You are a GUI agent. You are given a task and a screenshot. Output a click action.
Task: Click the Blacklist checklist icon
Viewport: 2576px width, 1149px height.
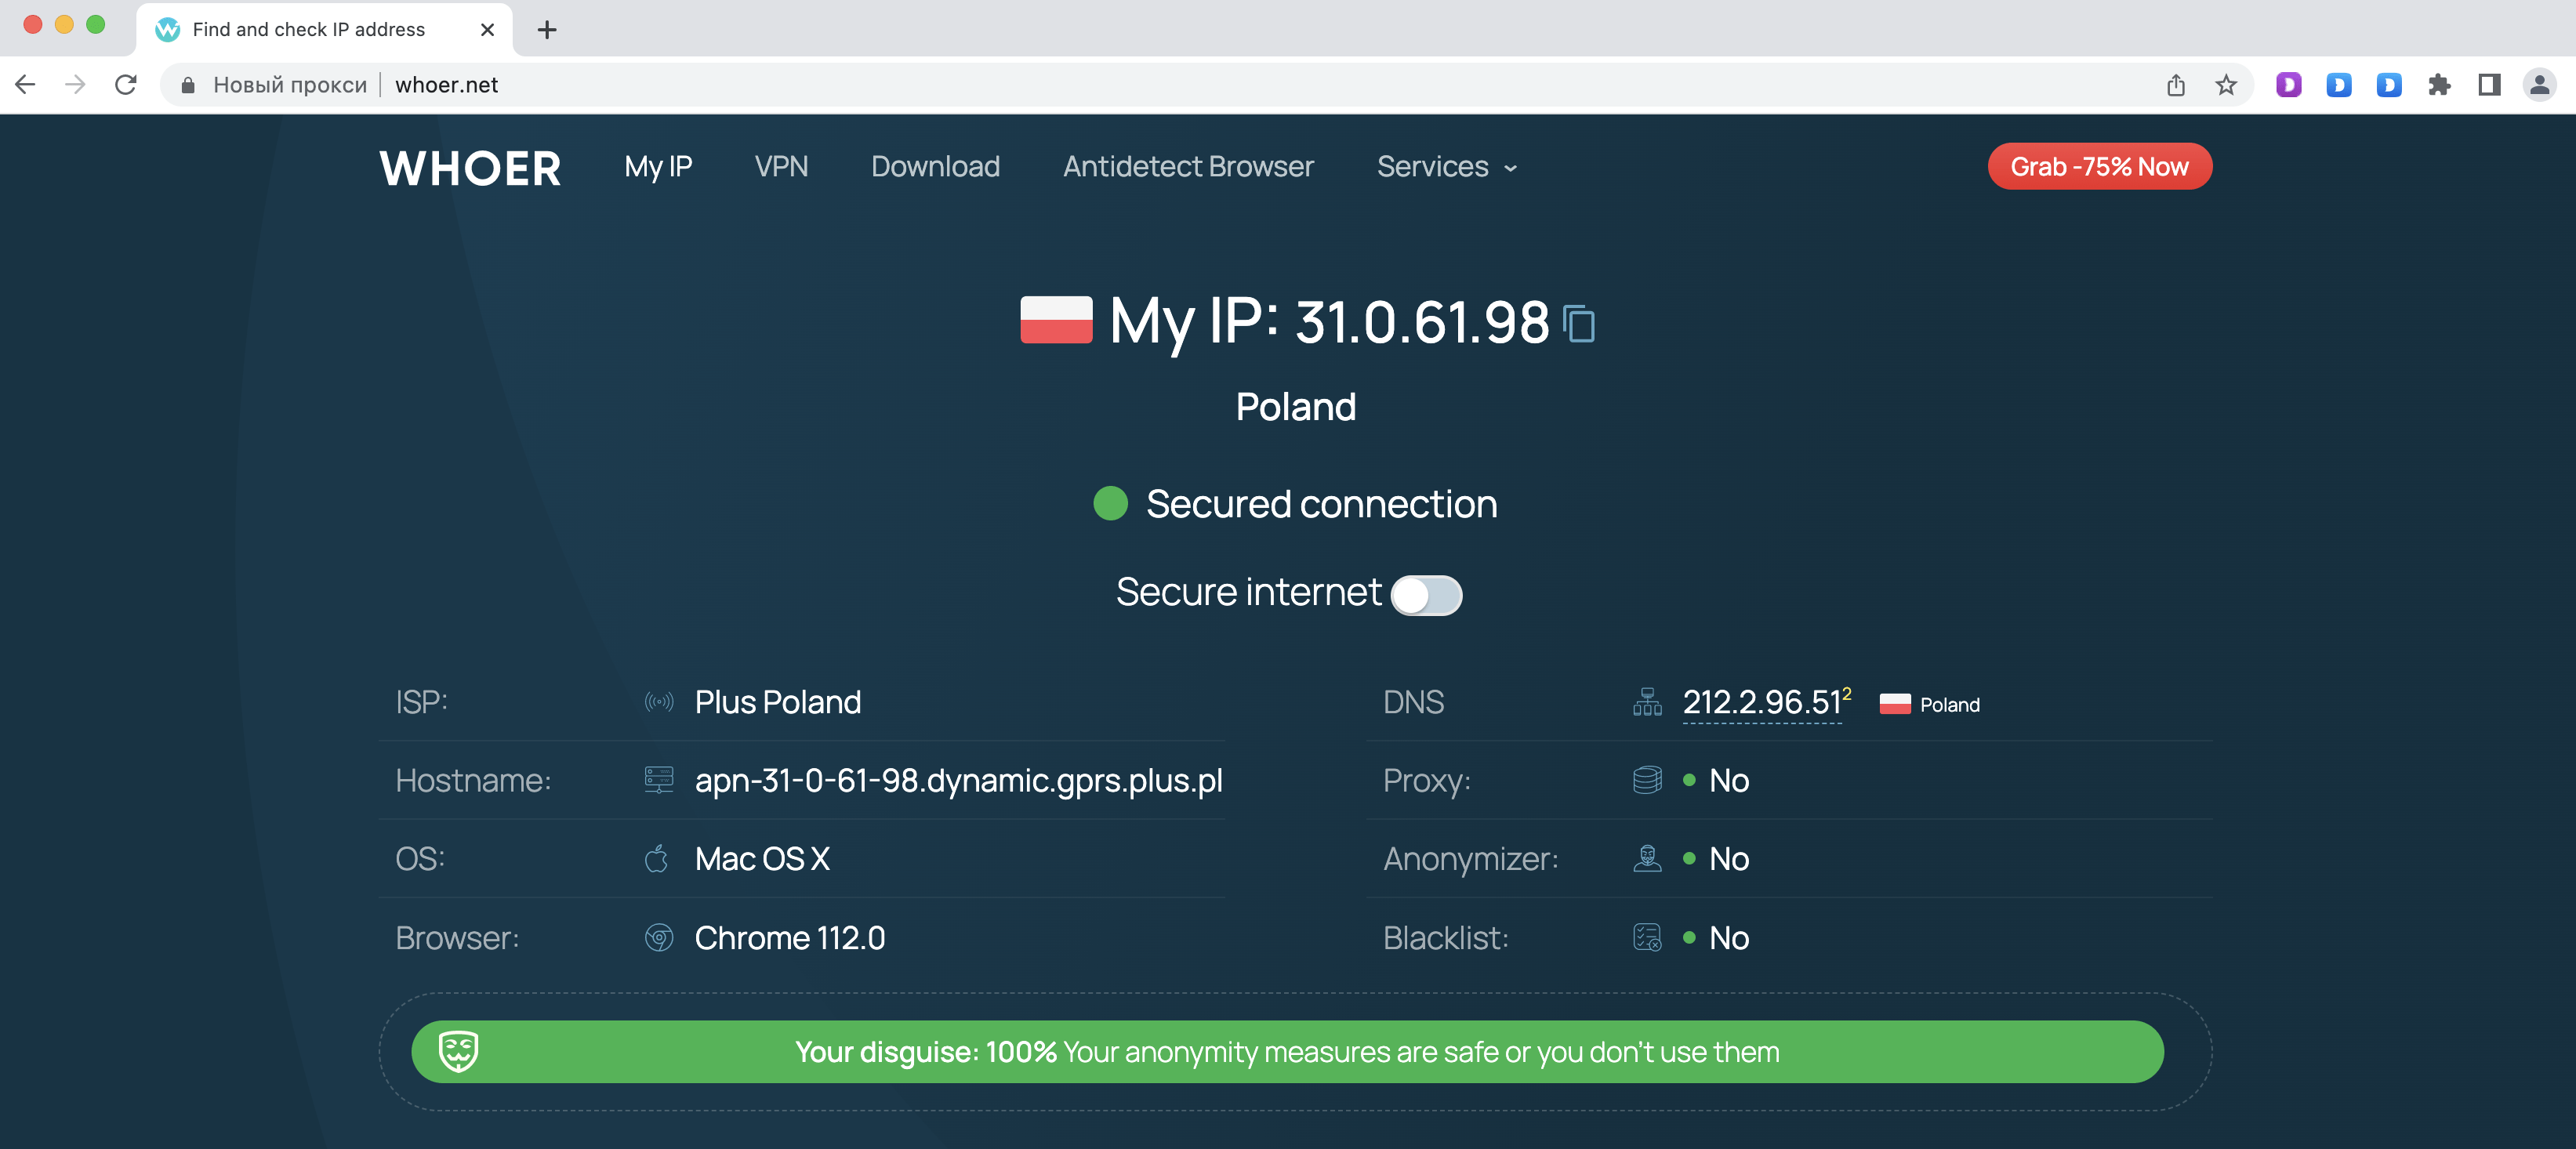click(x=1647, y=937)
